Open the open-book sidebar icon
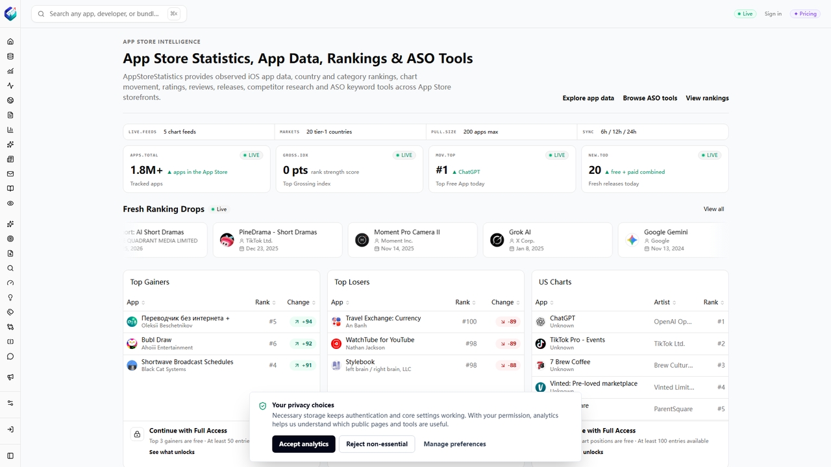831x467 pixels. click(10, 189)
